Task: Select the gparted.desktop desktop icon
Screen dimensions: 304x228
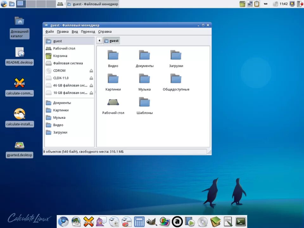Action: pos(20,150)
